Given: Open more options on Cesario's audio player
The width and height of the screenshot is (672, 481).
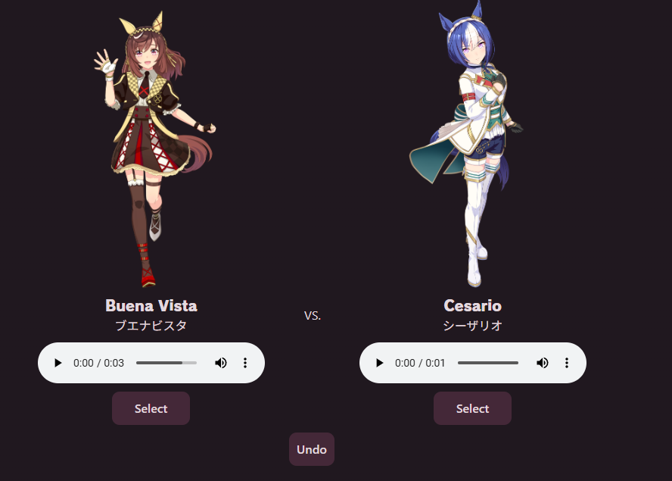Looking at the screenshot, I should pyautogui.click(x=567, y=363).
